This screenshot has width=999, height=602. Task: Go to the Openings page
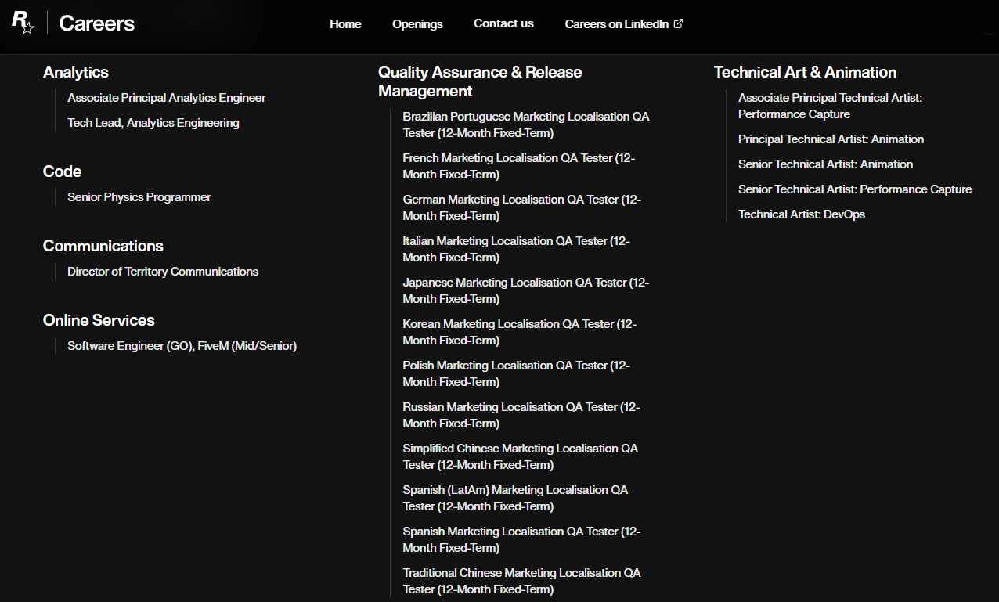click(417, 24)
